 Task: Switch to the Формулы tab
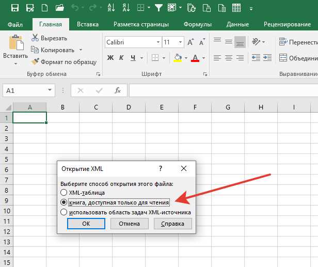pyautogui.click(x=198, y=24)
